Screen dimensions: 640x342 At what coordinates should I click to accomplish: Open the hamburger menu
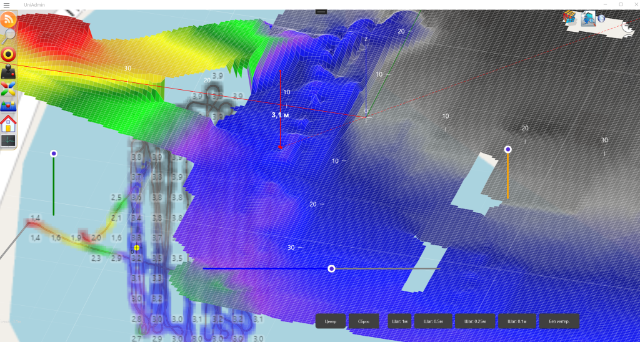(x=6, y=4)
